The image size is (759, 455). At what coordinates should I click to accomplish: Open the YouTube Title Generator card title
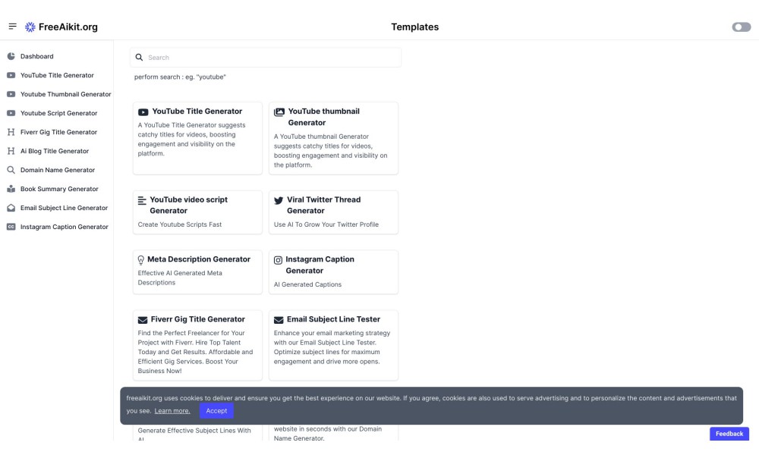point(197,111)
